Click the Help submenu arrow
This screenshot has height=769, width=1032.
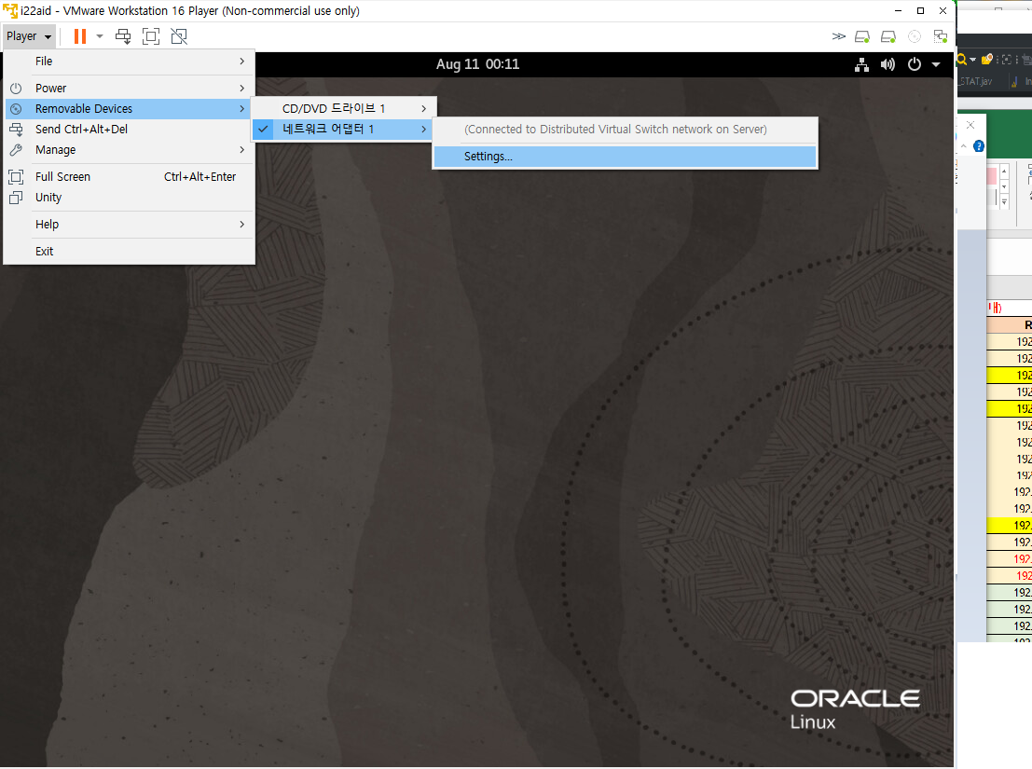242,225
